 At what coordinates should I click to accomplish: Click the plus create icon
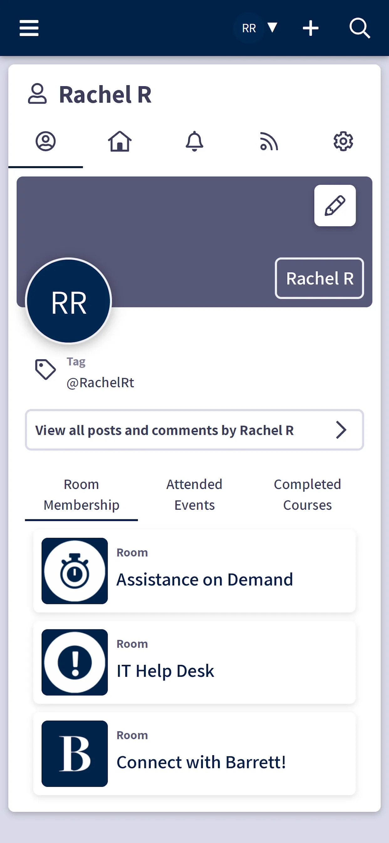pos(311,28)
